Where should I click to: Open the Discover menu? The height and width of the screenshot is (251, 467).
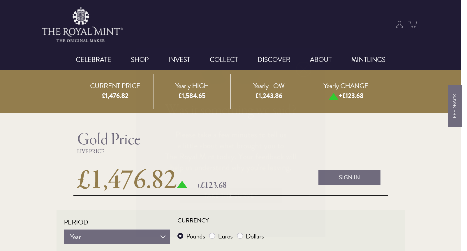click(274, 59)
